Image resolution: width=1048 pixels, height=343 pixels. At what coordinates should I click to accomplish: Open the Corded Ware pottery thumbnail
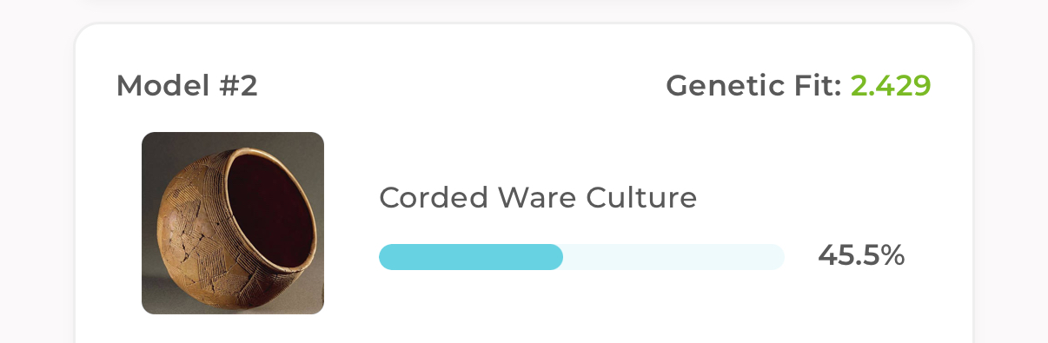pyautogui.click(x=233, y=223)
